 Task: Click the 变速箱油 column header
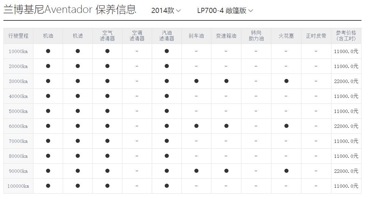[x=226, y=36]
